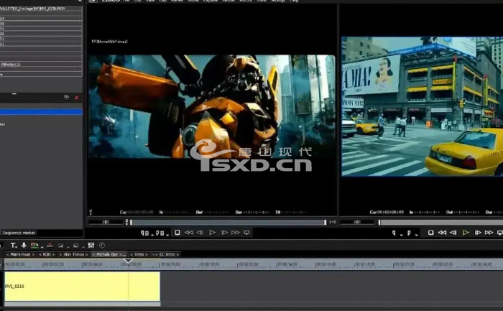Click 00:00:12:00 on the time scale
The image size is (503, 311).
click(249, 264)
